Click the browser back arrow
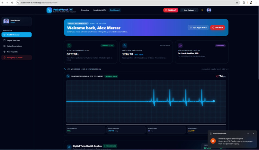 pos(3,3)
